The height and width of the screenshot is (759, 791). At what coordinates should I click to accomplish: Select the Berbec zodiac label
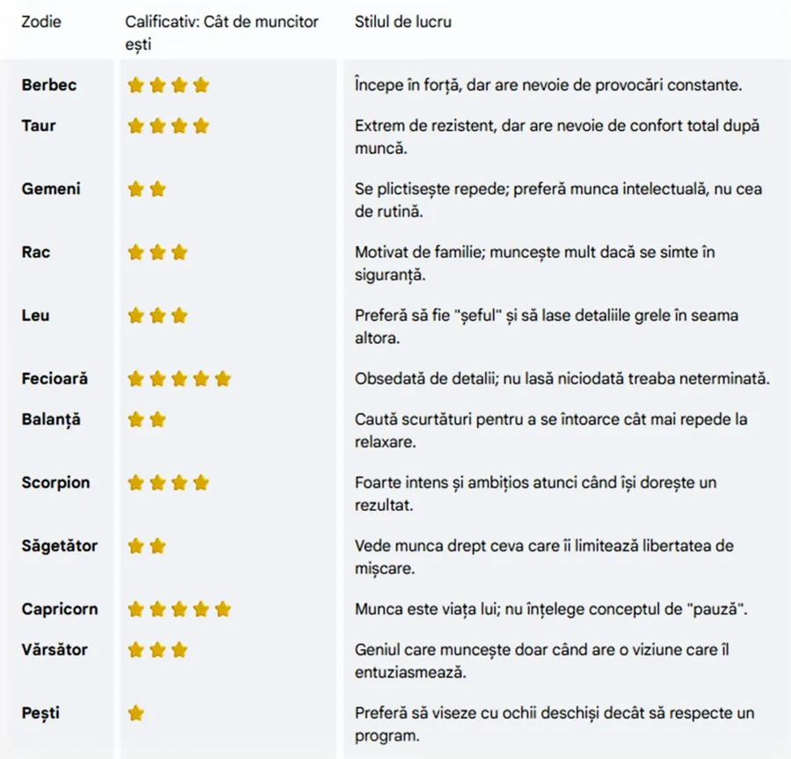coord(49,85)
